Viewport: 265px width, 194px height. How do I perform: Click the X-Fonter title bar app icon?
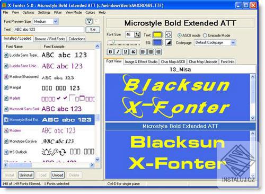tap(4, 5)
